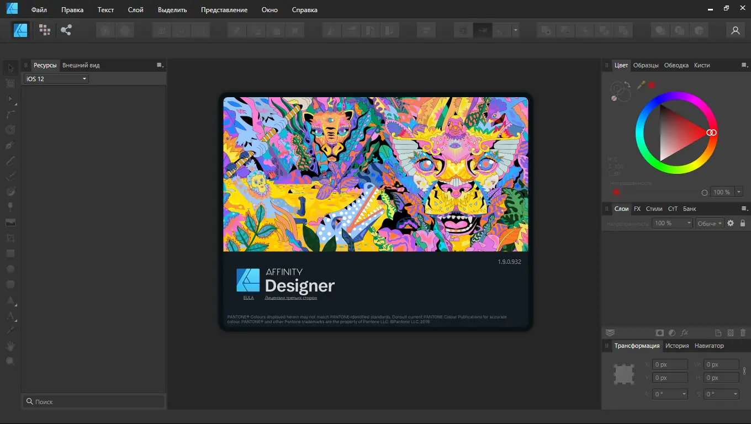
Task: Click the Поиск search field
Action: [x=94, y=401]
